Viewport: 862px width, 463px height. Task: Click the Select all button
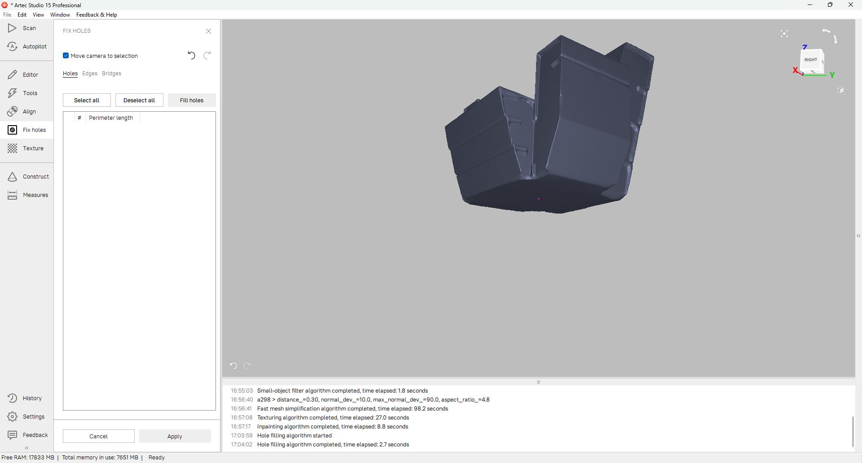(87, 100)
